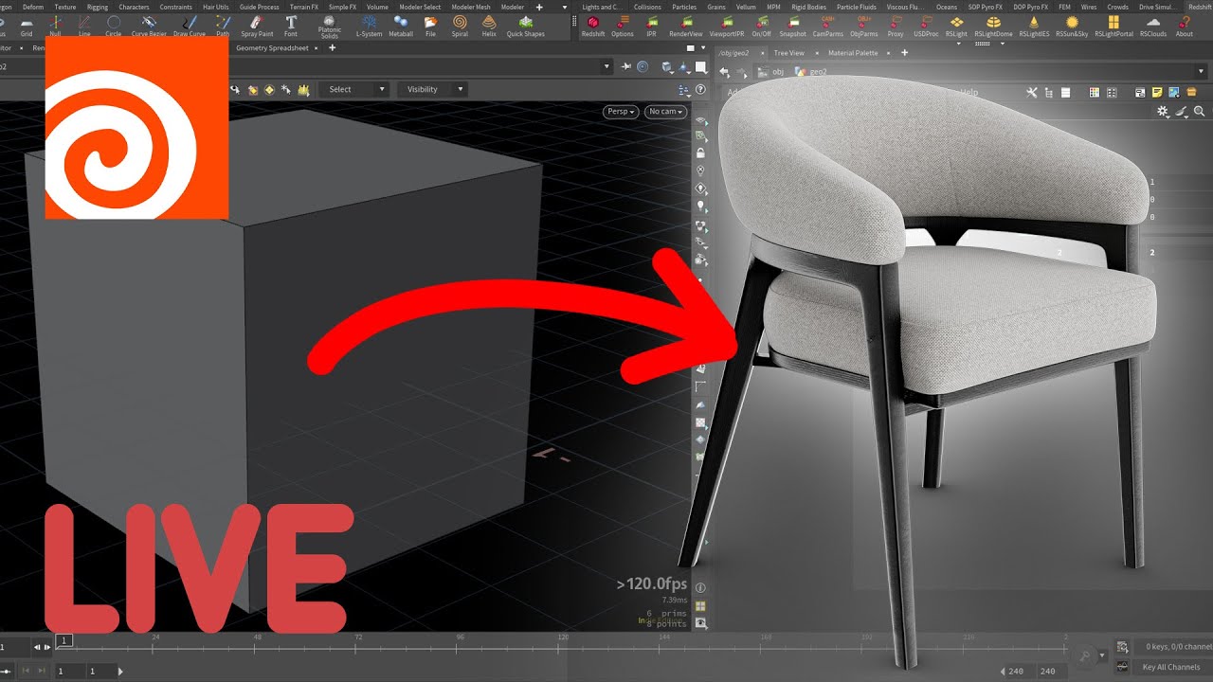Viewport: 1213px width, 682px height.
Task: Select the Draw Curve tool
Action: pos(190,26)
